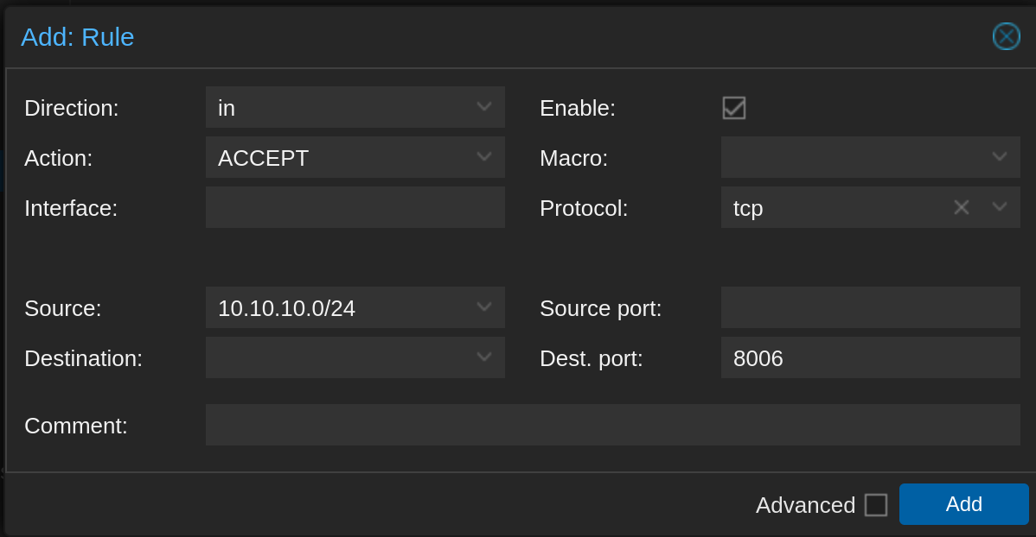Click into the Source port field
Viewport: 1036px width, 537px height.
(x=871, y=307)
